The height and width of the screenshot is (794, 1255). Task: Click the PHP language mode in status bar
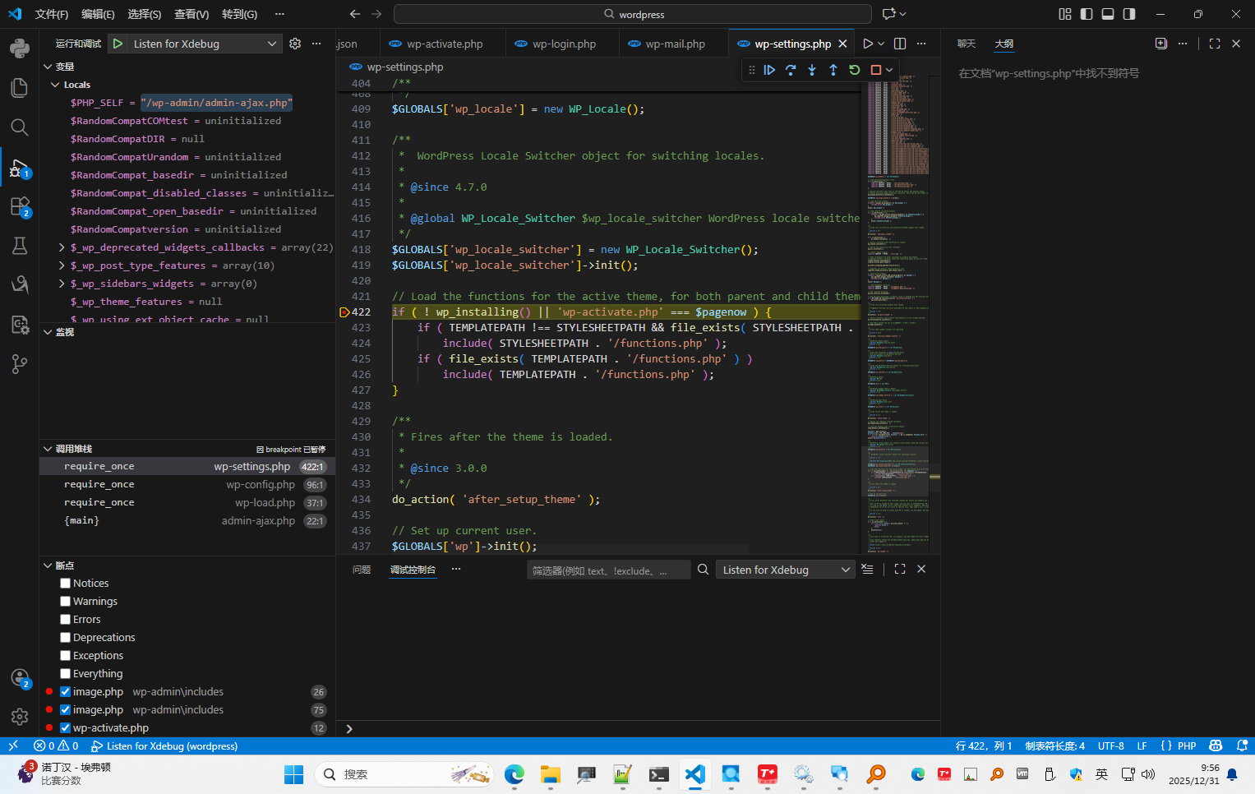1186,746
